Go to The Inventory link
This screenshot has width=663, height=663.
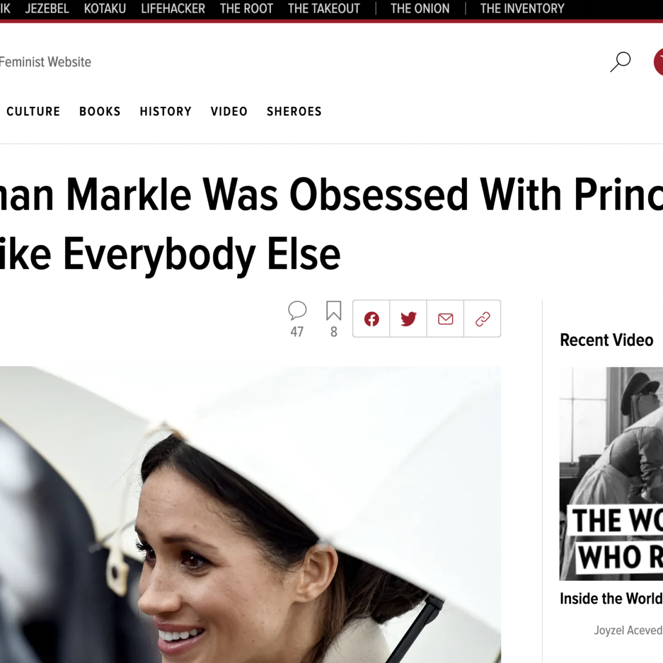(522, 9)
